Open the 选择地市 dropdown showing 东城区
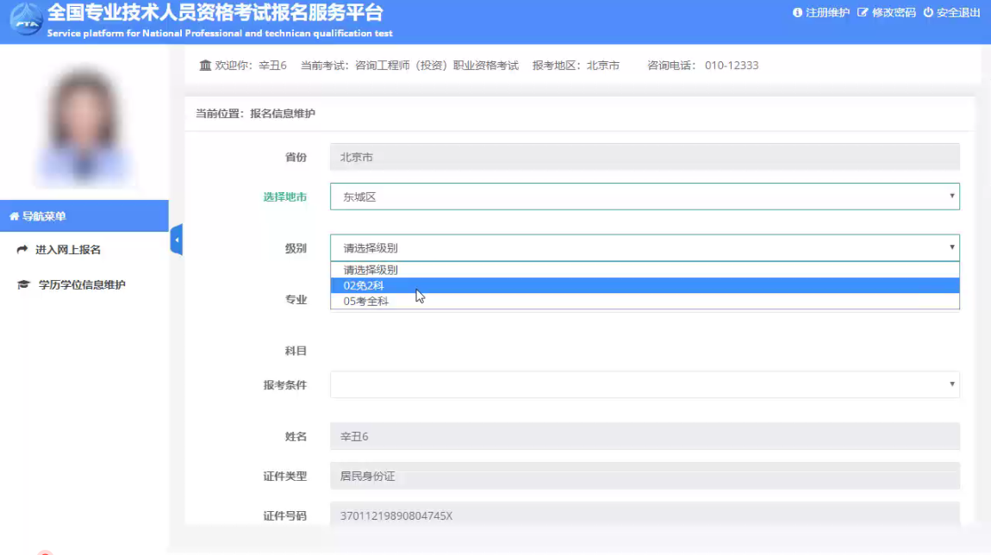The width and height of the screenshot is (991, 555). click(644, 196)
